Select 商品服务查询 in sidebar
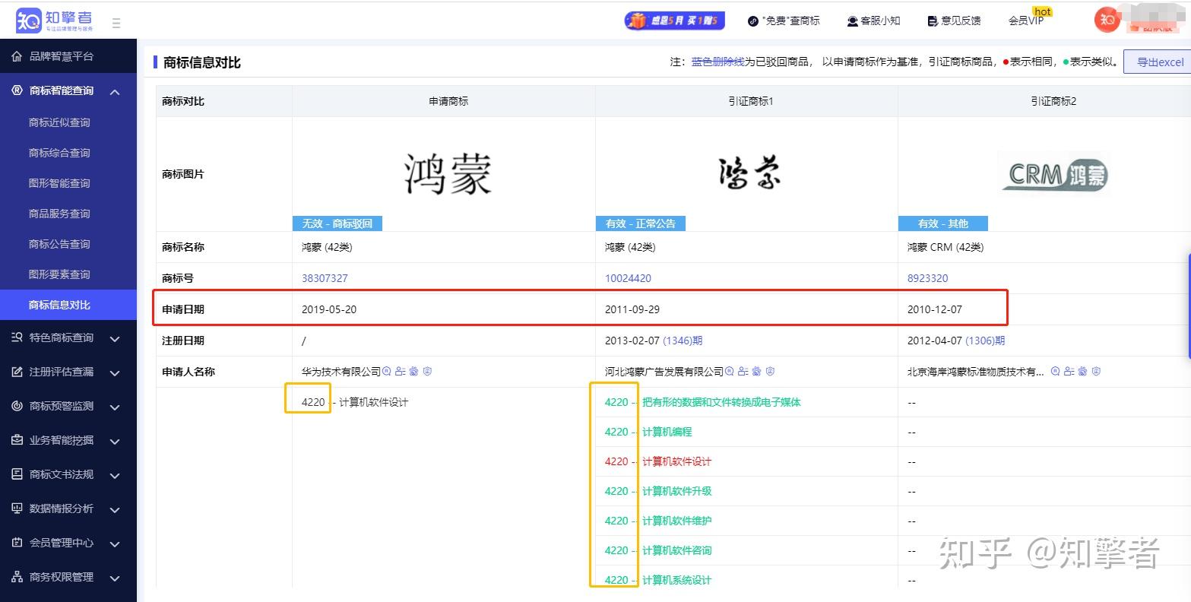This screenshot has width=1191, height=602. tap(59, 214)
